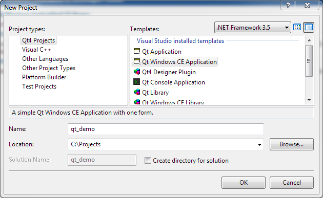This screenshot has width=323, height=198.
Task: Enable Create directory for solution checkbox
Action: pyautogui.click(x=148, y=160)
